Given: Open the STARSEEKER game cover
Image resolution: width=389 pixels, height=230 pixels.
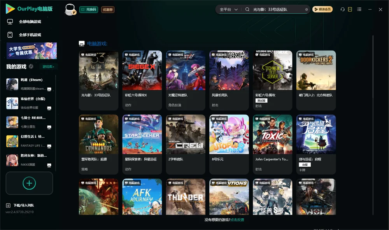Looking at the screenshot, I should (x=142, y=134).
